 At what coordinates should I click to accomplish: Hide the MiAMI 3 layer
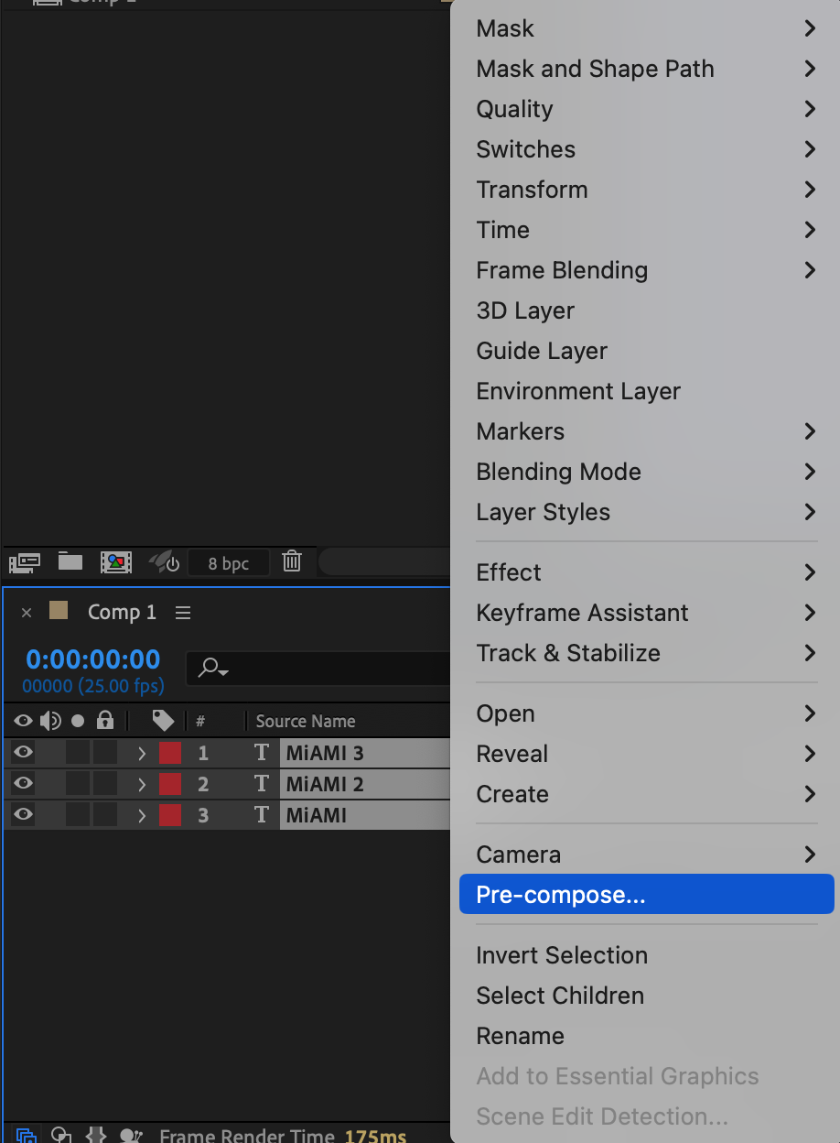[23, 753]
